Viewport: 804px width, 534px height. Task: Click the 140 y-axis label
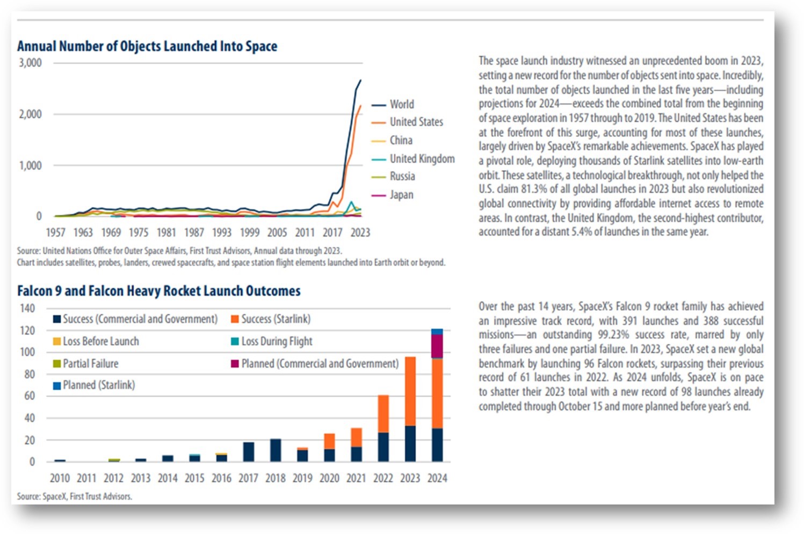27,309
